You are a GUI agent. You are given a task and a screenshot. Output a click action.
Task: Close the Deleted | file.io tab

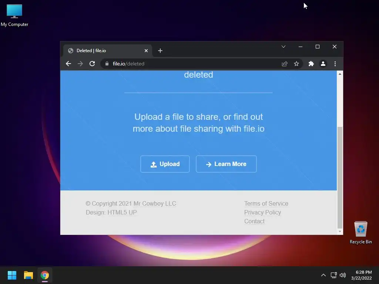pyautogui.click(x=146, y=51)
